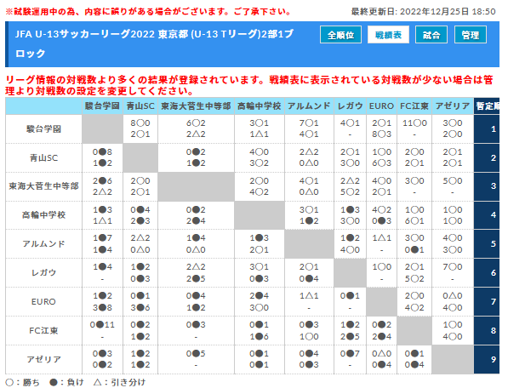Image resolution: width=508 pixels, height=388 pixels.
Task: Select the アルムンド column header
Action: [x=309, y=106]
